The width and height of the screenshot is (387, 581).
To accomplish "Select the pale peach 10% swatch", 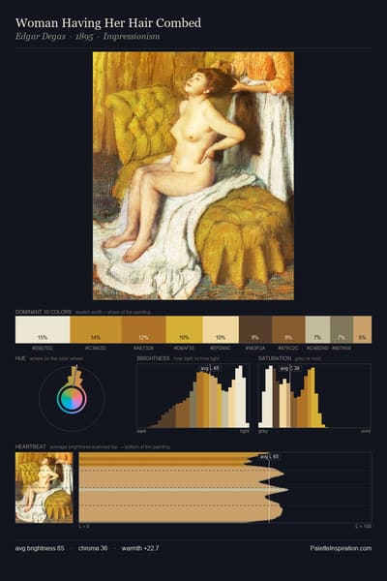I will tap(221, 329).
